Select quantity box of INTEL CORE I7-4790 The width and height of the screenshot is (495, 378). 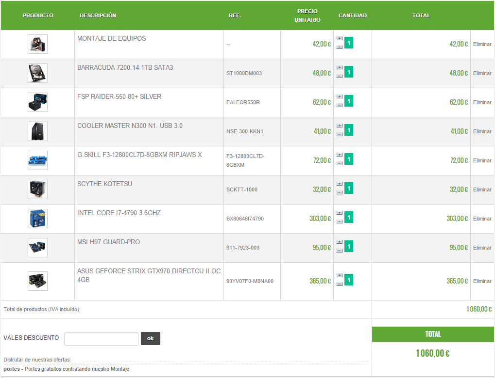point(349,217)
